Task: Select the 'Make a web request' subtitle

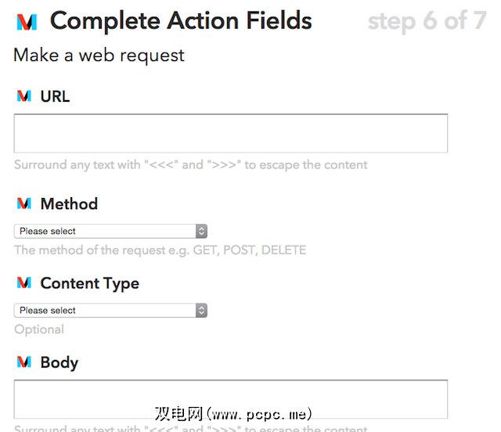Action: click(x=99, y=56)
